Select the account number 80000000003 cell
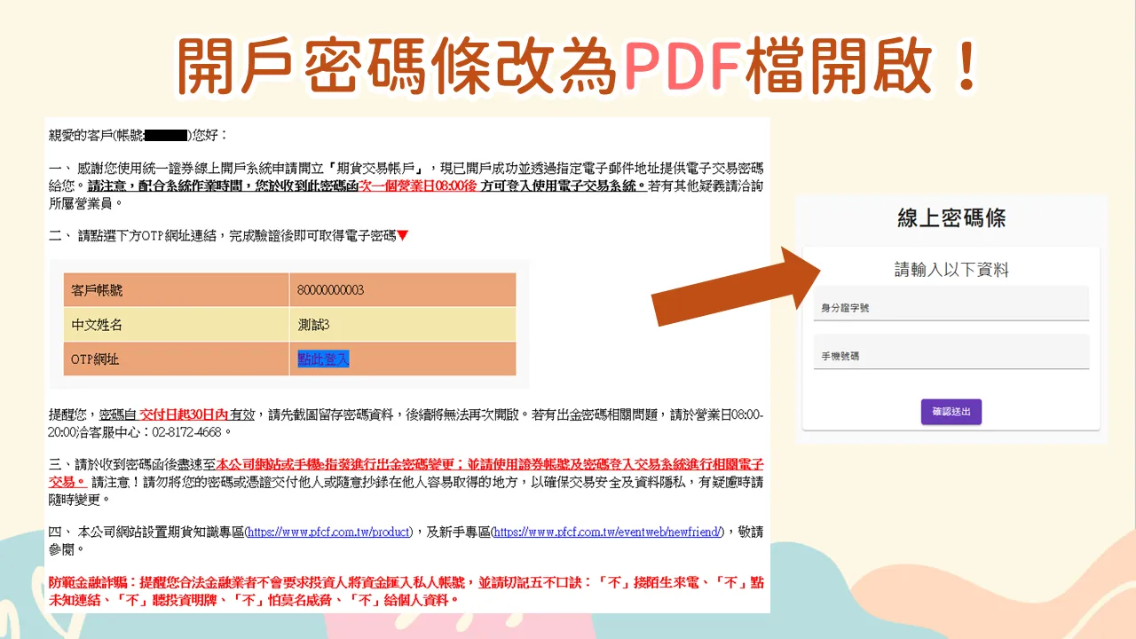 point(402,290)
